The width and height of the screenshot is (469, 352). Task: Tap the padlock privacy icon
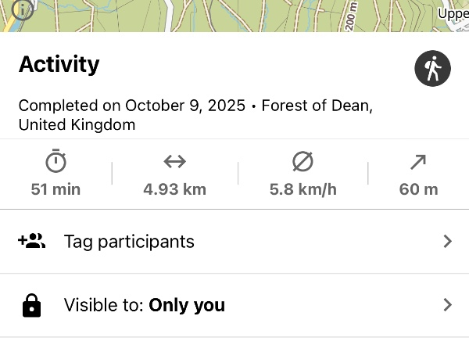[31, 305]
